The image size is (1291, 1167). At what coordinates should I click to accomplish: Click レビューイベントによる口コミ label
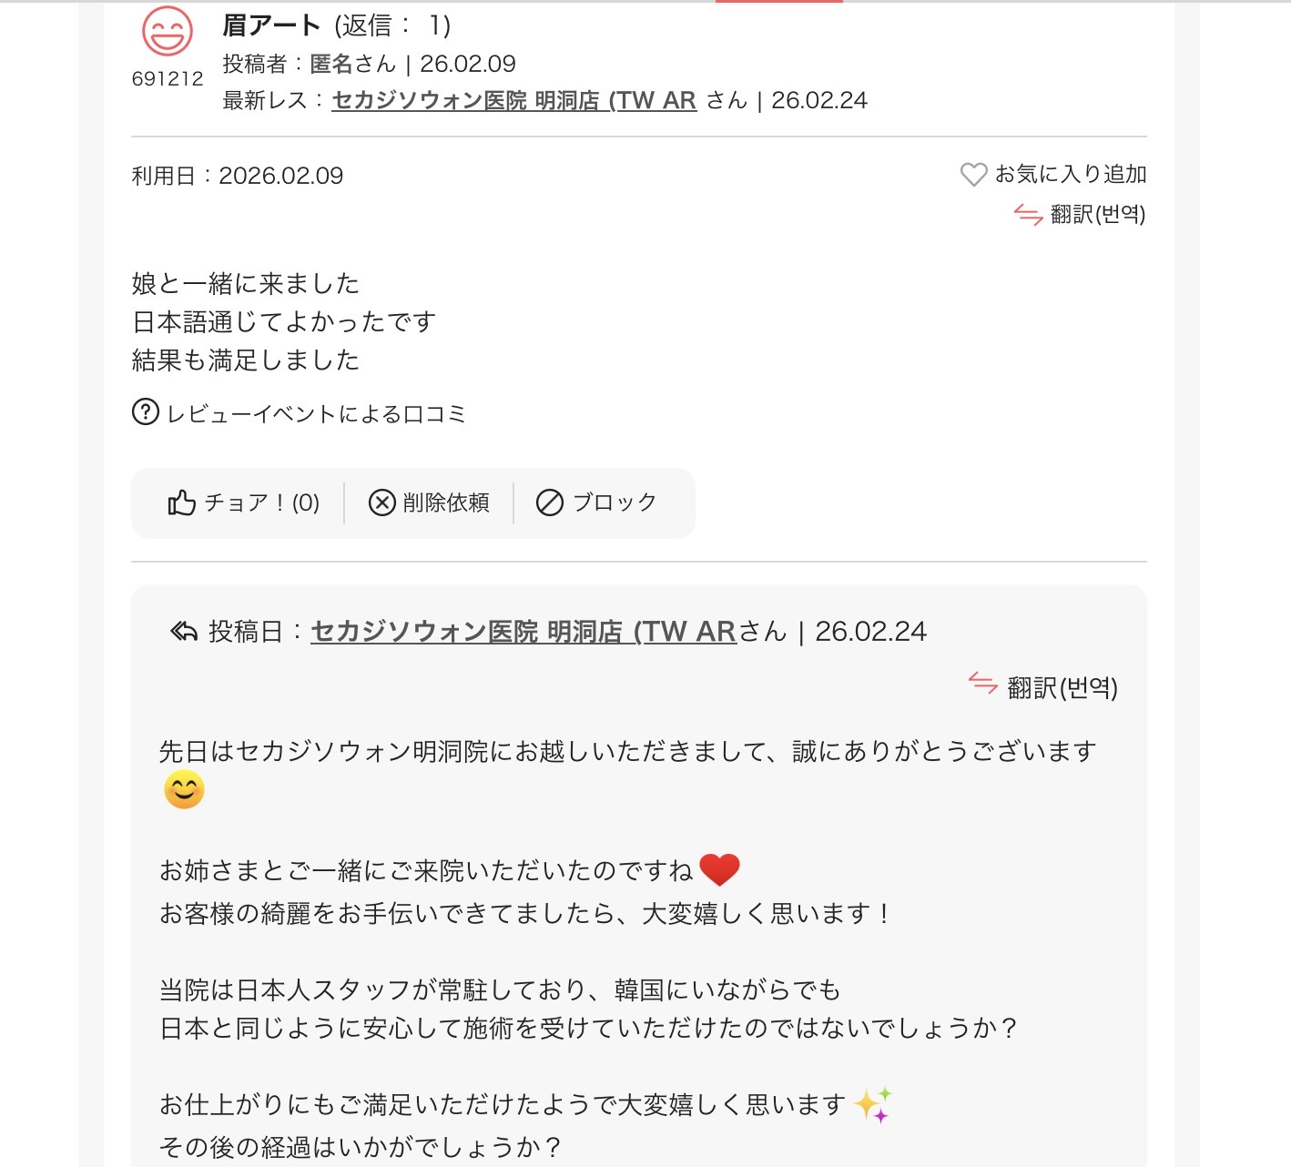[x=316, y=414]
